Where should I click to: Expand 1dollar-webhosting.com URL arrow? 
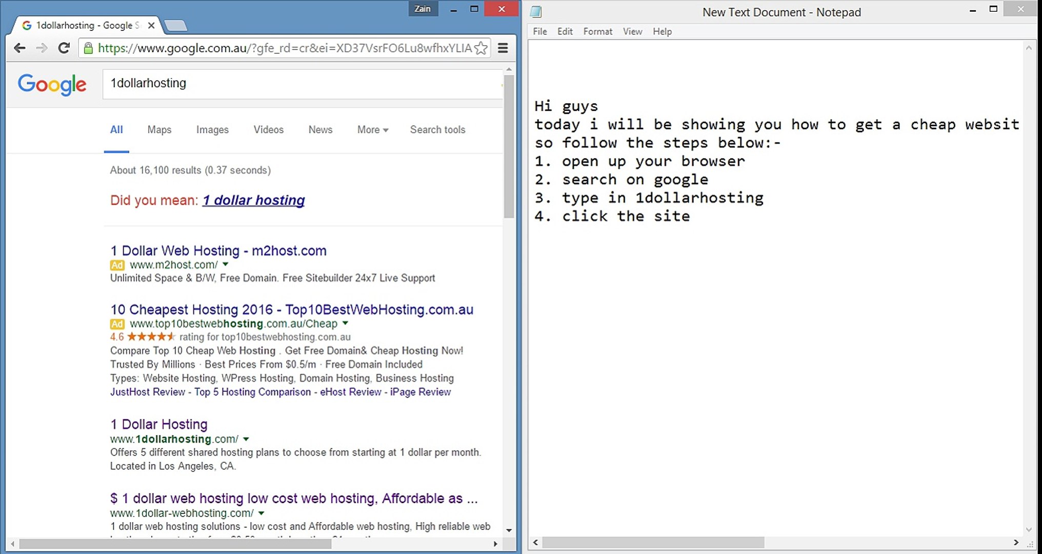262,513
